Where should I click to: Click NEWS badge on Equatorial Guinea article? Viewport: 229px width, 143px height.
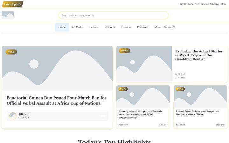tap(11, 52)
